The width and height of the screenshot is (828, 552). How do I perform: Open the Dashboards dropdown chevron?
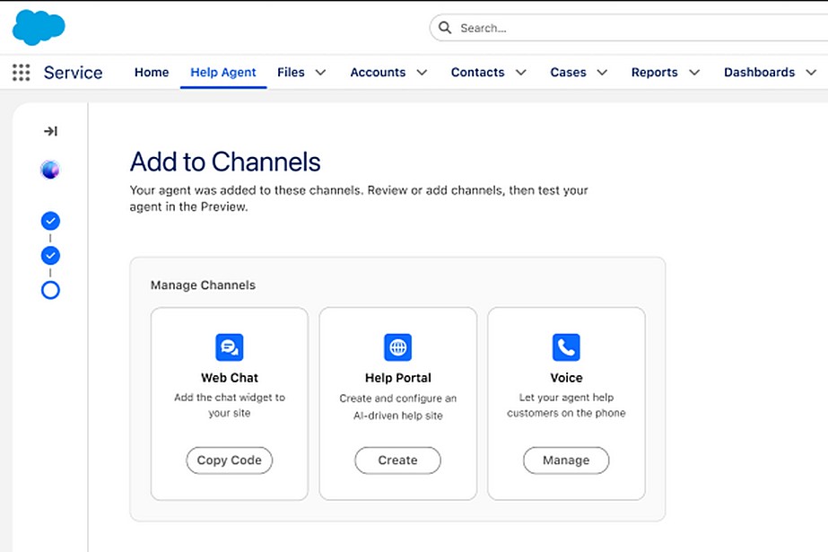pos(811,73)
